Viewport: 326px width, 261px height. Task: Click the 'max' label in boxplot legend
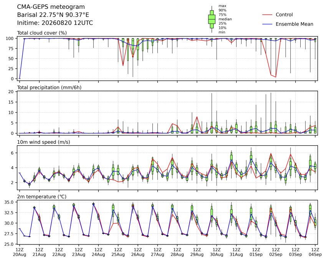coord(222,6)
